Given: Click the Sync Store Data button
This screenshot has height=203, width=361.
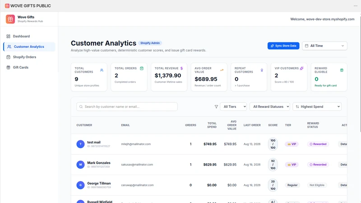Looking at the screenshot, I should click(x=283, y=46).
